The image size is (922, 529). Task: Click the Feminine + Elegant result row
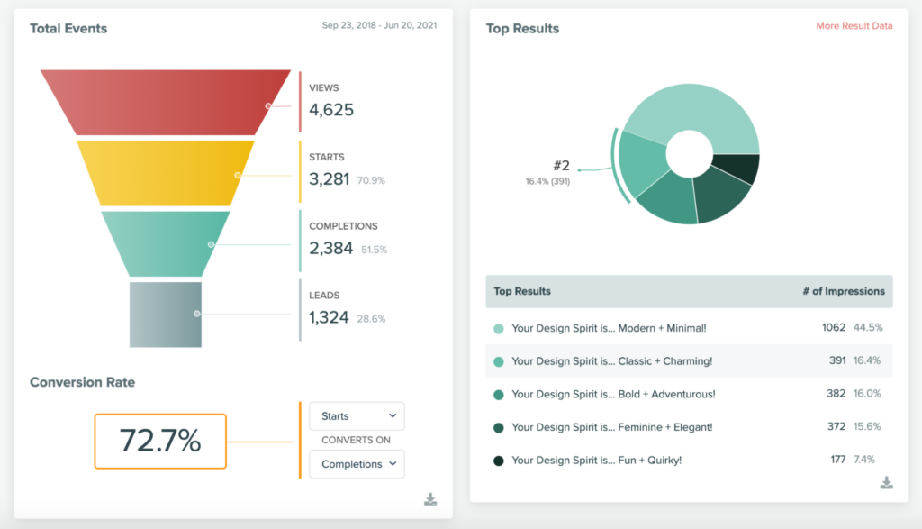coord(689,426)
